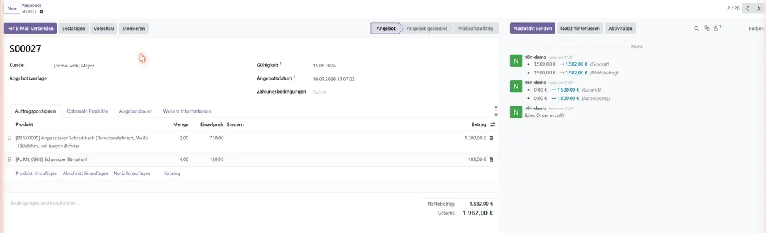The height and width of the screenshot is (233, 766).
Task: Click the Gesamt total 1.982,00 €
Action: 477,213
